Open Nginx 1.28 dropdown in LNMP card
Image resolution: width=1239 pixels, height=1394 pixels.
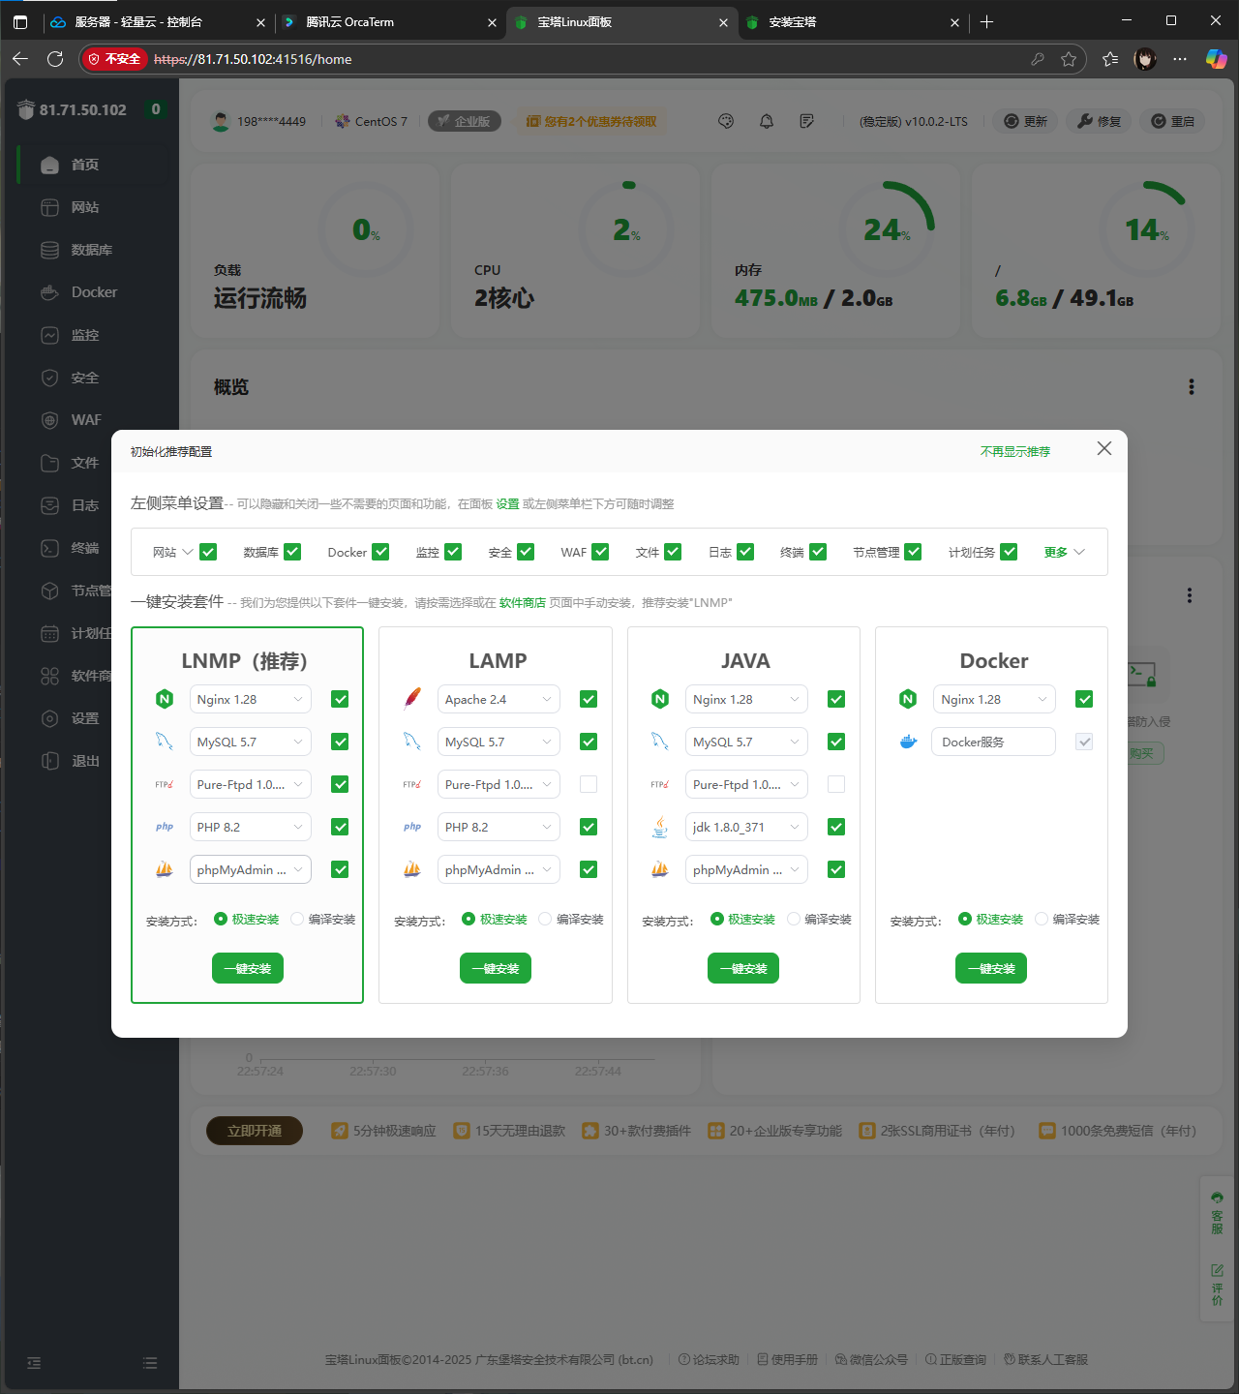coord(251,699)
